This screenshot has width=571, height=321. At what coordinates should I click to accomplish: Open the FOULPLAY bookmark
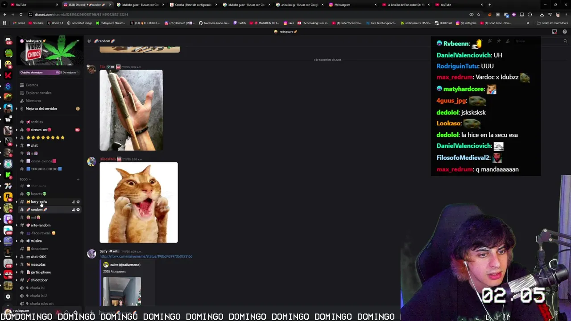[444, 23]
